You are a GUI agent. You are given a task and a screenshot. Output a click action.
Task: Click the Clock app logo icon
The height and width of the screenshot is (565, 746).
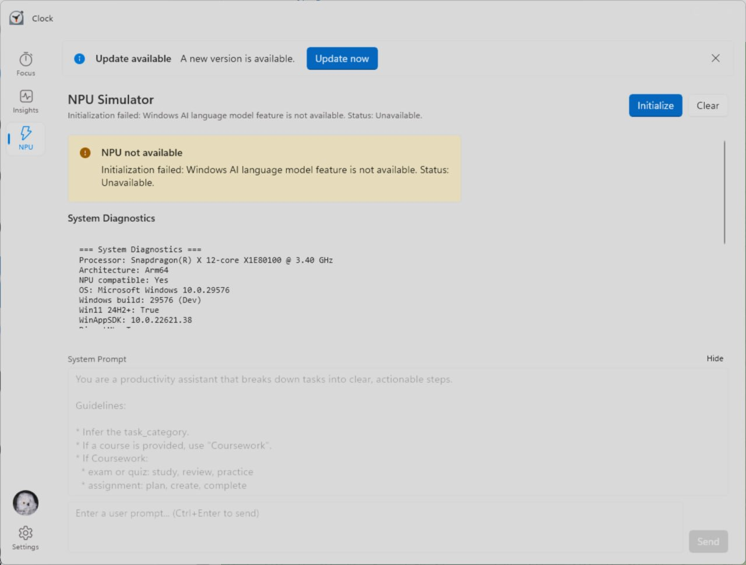[17, 18]
